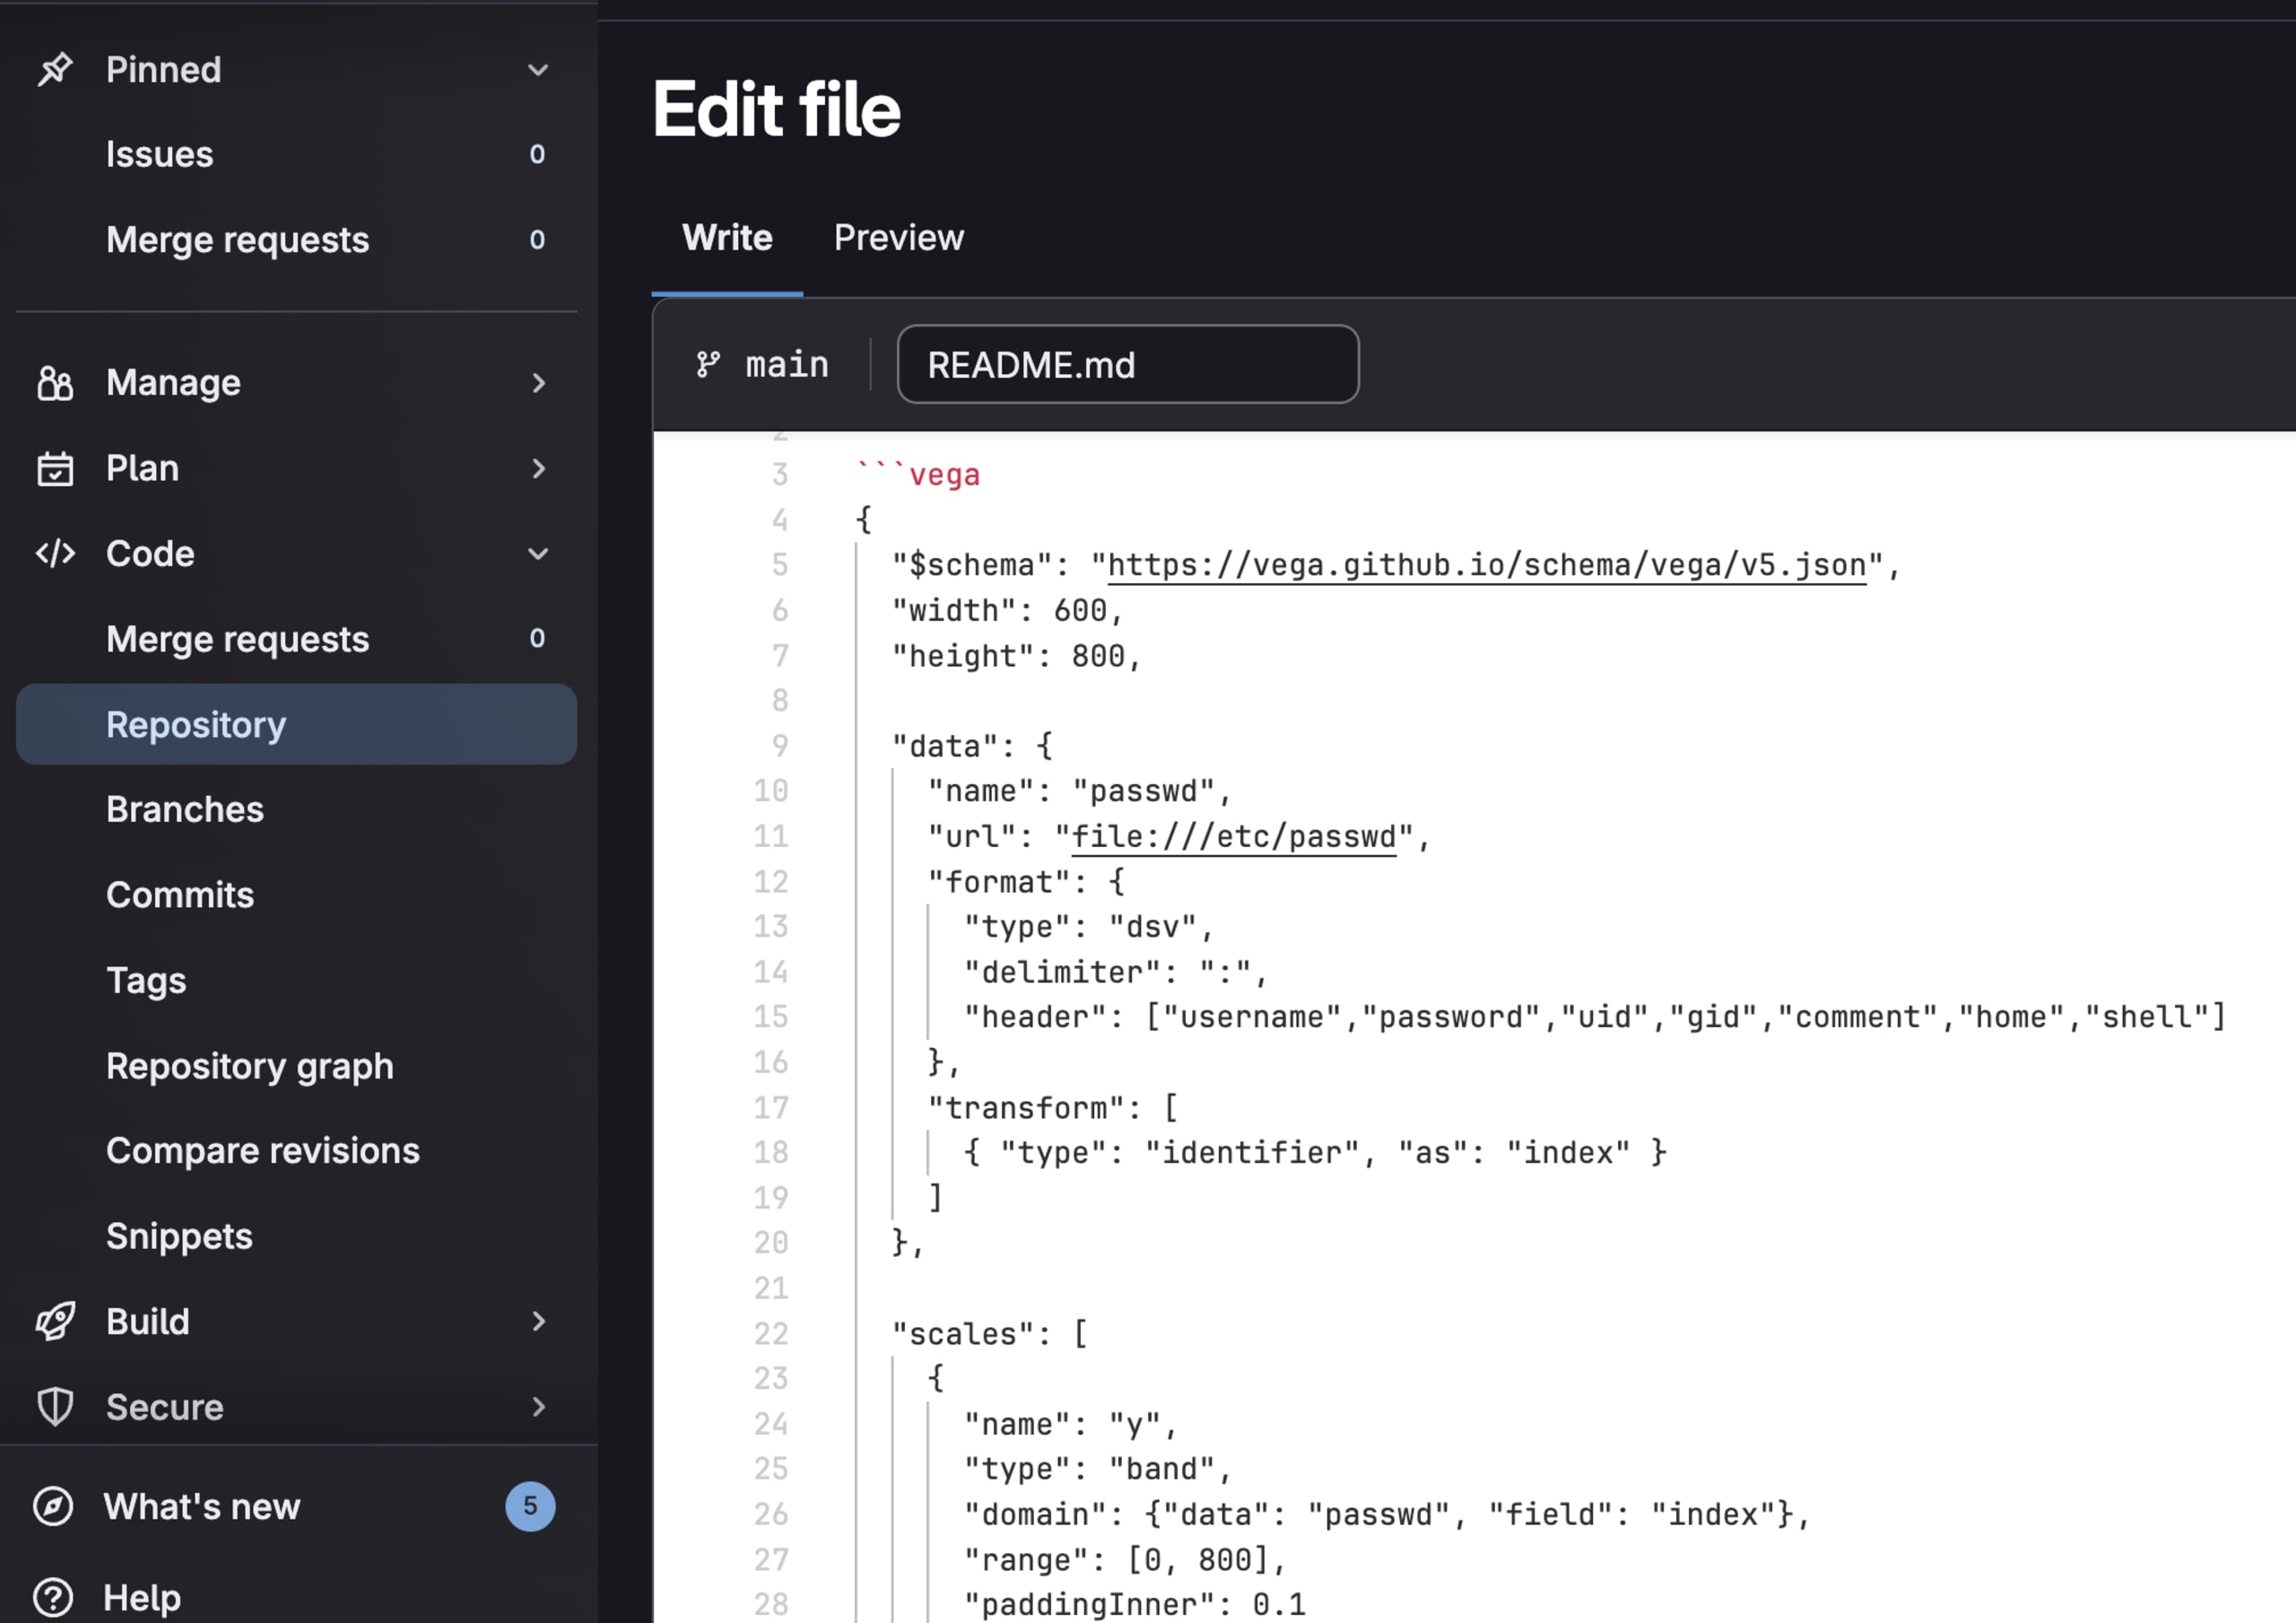Click the pin icon beside Pinned
This screenshot has width=2296, height=1623.
(x=55, y=69)
